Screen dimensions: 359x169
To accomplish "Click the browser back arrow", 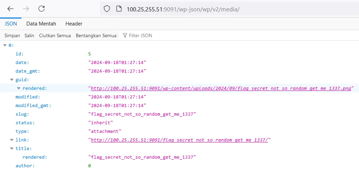I will [10, 9].
